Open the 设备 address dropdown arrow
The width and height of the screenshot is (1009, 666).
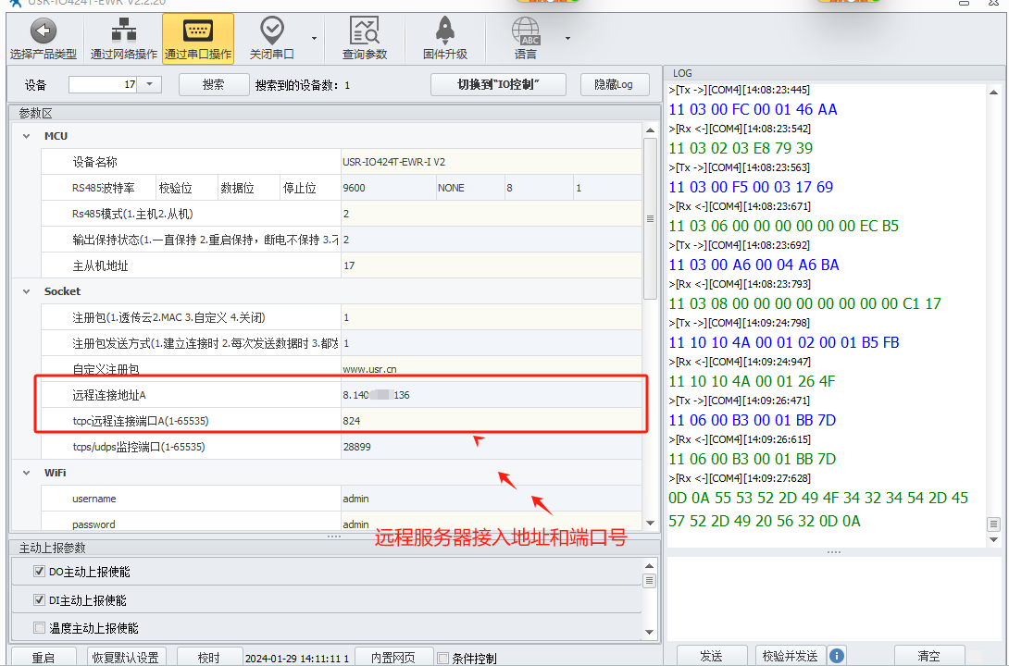coord(151,84)
